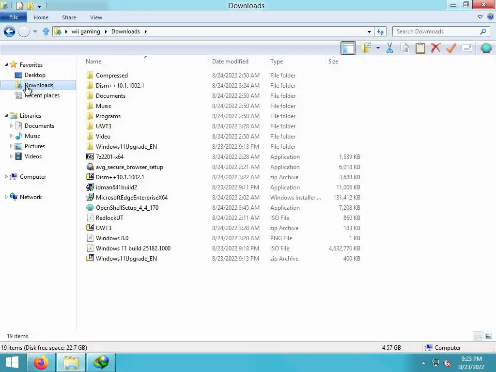The image size is (496, 372).
Task: Expand the ribbon with the chevron
Action: (x=480, y=17)
